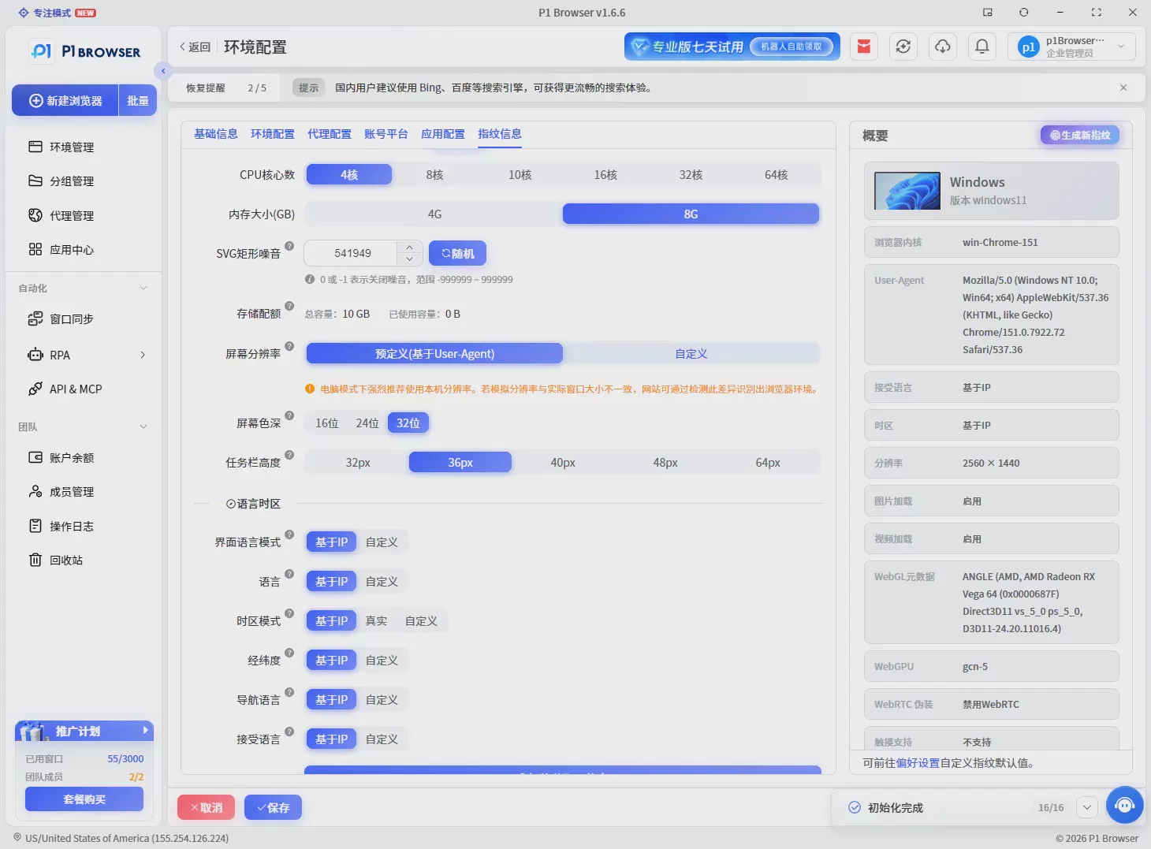Click the 批量 button
This screenshot has height=849, width=1151.
click(x=138, y=100)
